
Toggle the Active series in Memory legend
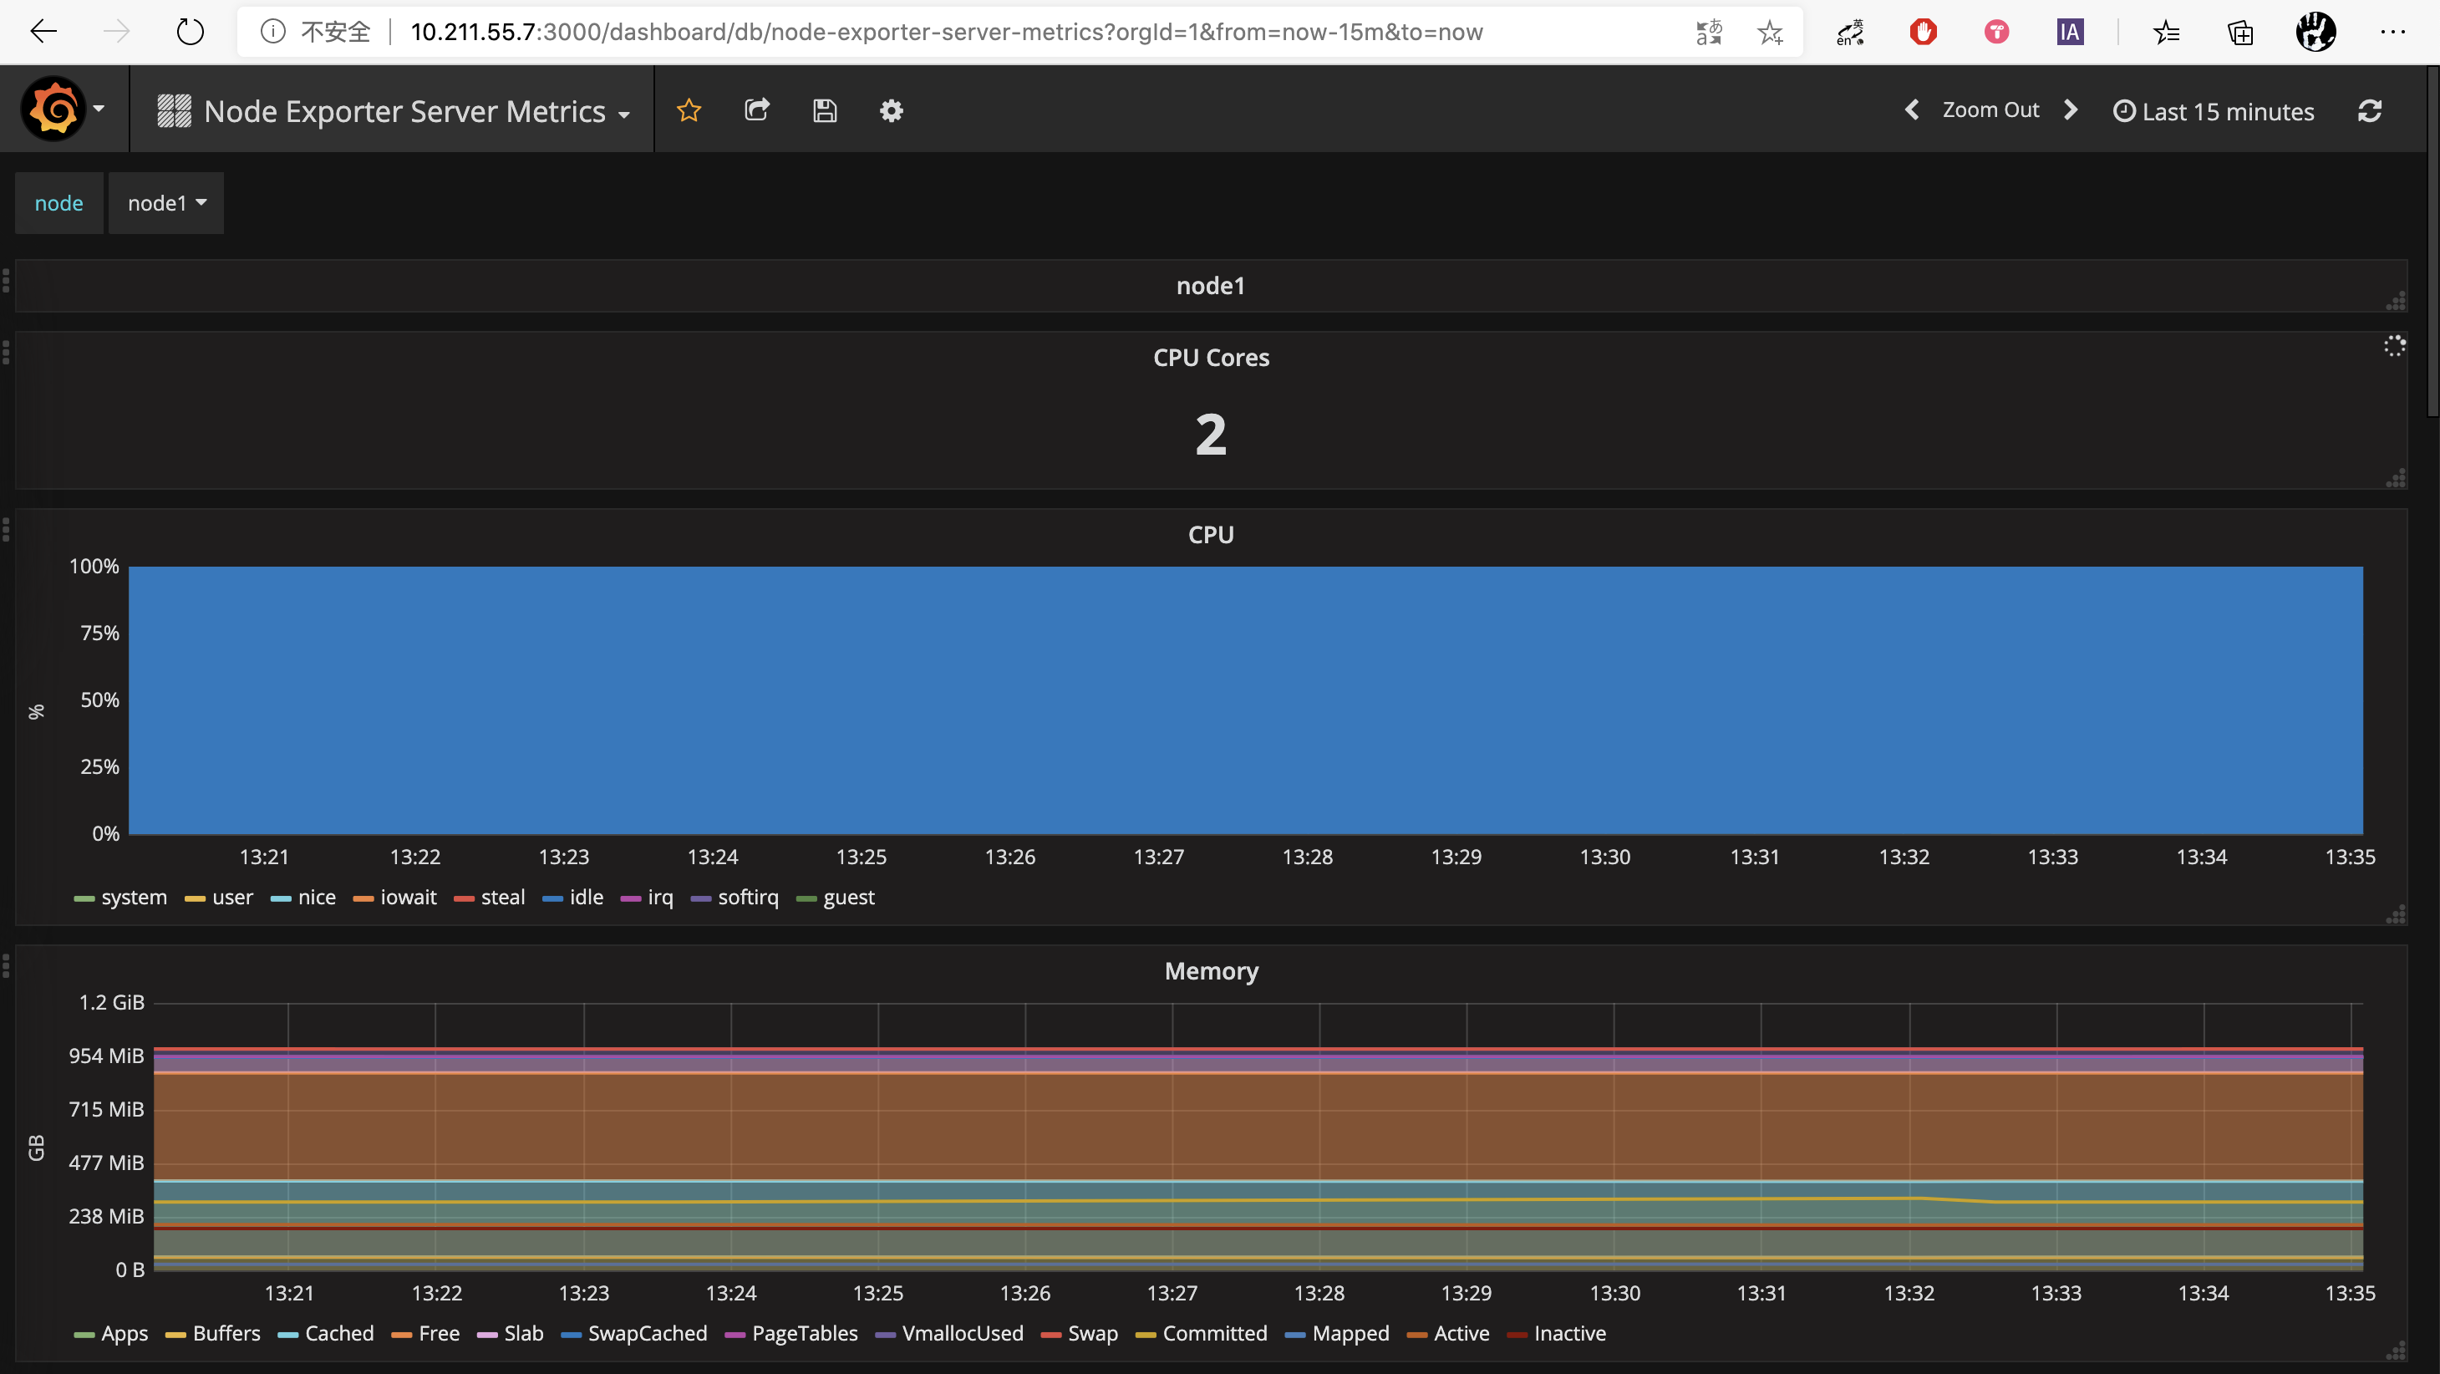click(x=1461, y=1333)
